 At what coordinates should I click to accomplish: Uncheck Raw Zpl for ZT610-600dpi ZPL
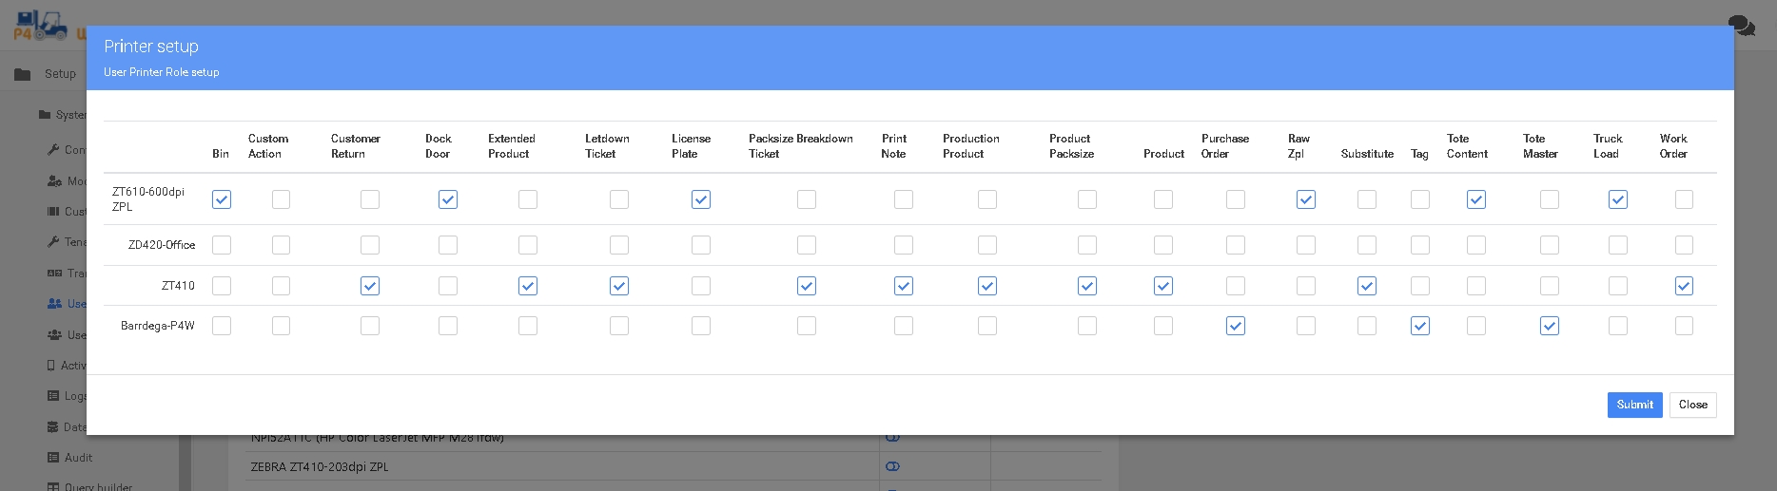(1306, 199)
